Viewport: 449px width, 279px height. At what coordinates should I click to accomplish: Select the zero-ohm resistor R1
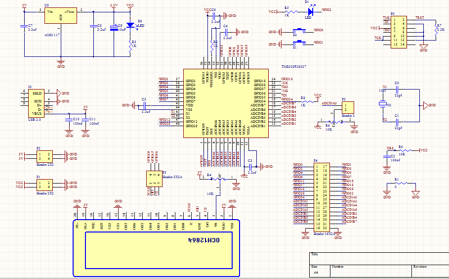[x=401, y=183]
